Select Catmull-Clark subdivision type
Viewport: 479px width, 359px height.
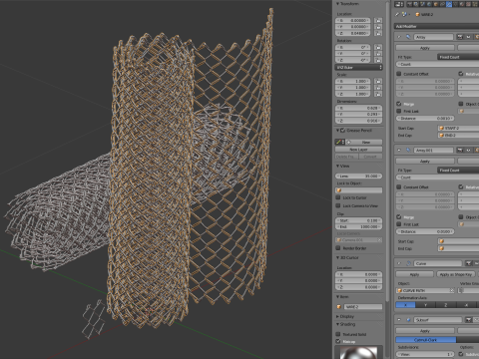click(426, 340)
